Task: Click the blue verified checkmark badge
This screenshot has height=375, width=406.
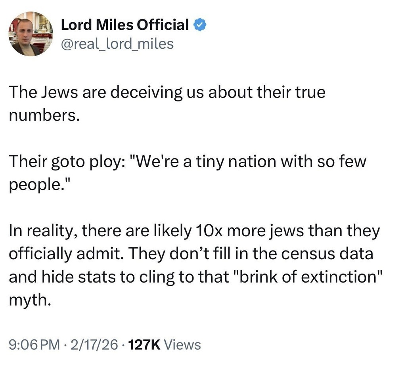Action: coord(199,25)
